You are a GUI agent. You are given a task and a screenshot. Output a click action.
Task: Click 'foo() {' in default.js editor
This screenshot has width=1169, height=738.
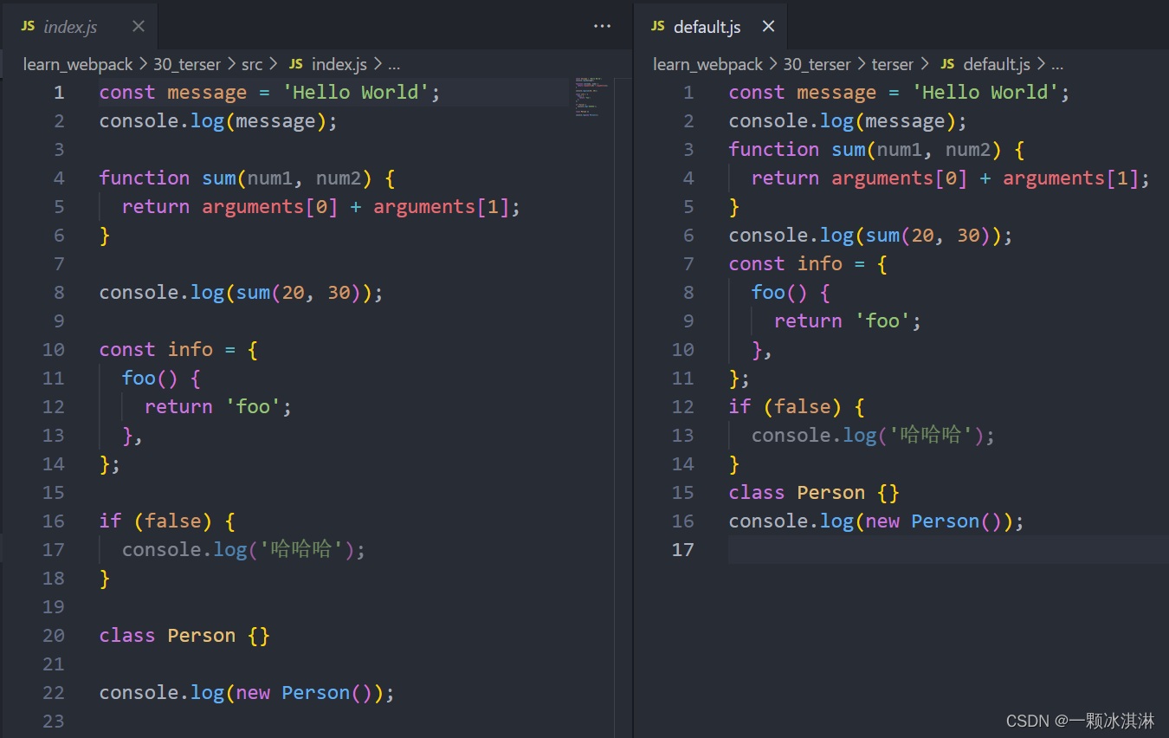pyautogui.click(x=791, y=292)
